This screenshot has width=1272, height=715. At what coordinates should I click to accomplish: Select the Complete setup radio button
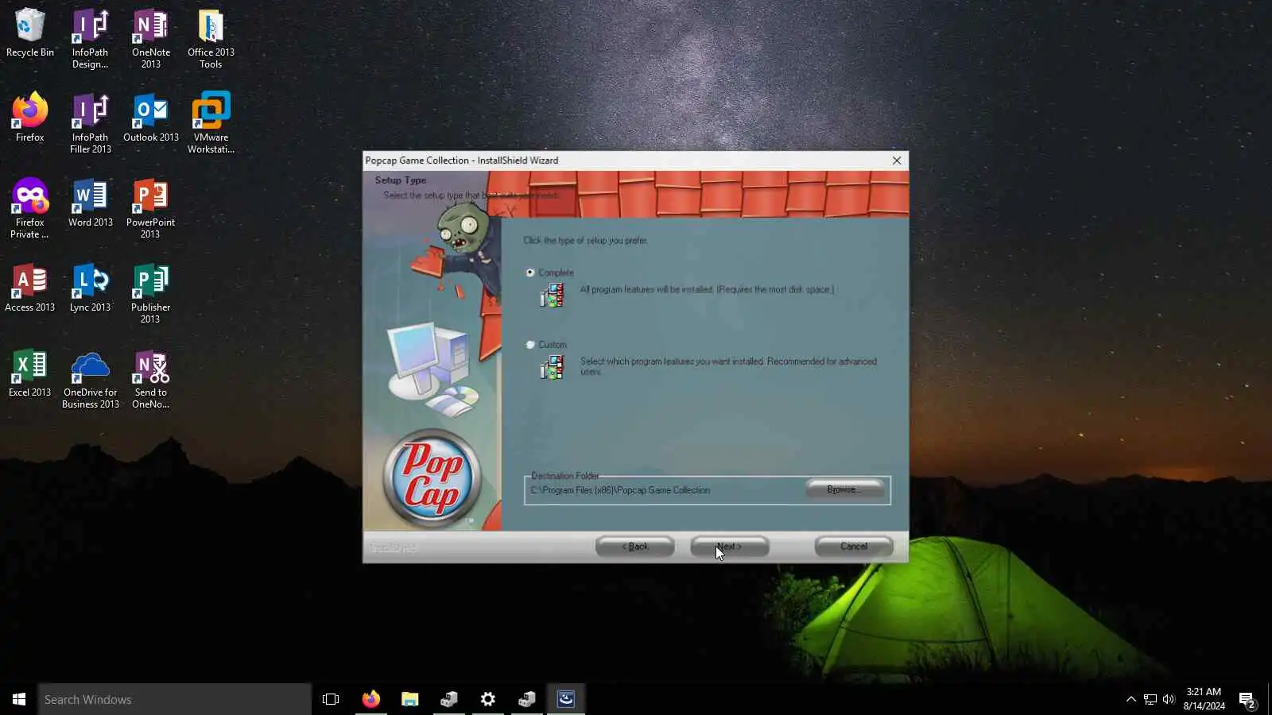pyautogui.click(x=530, y=272)
